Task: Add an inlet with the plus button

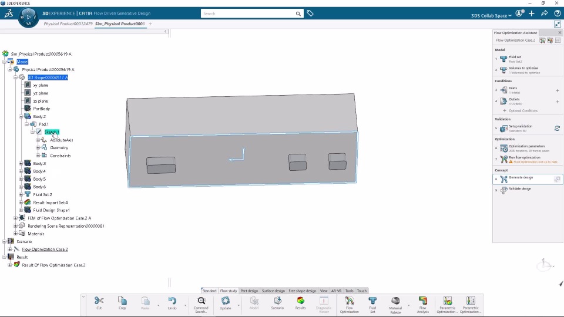Action: tap(558, 90)
